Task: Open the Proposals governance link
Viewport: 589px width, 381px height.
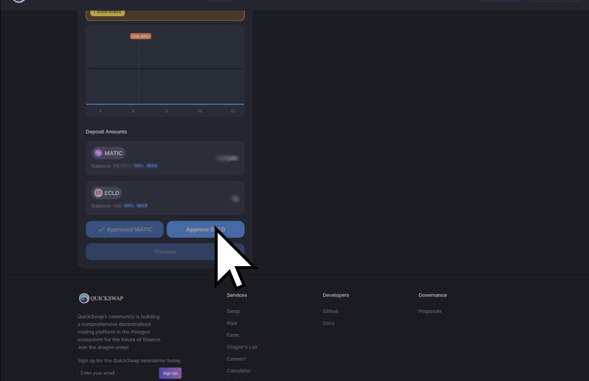Action: click(x=430, y=311)
